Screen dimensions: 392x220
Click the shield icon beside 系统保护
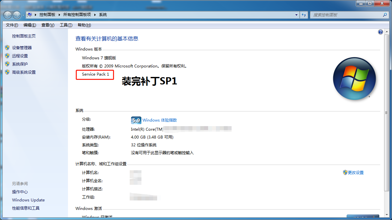tap(7, 64)
